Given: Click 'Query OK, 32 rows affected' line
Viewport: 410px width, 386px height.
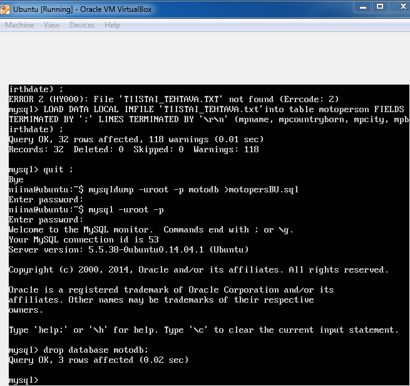Looking at the screenshot, I should [x=136, y=139].
